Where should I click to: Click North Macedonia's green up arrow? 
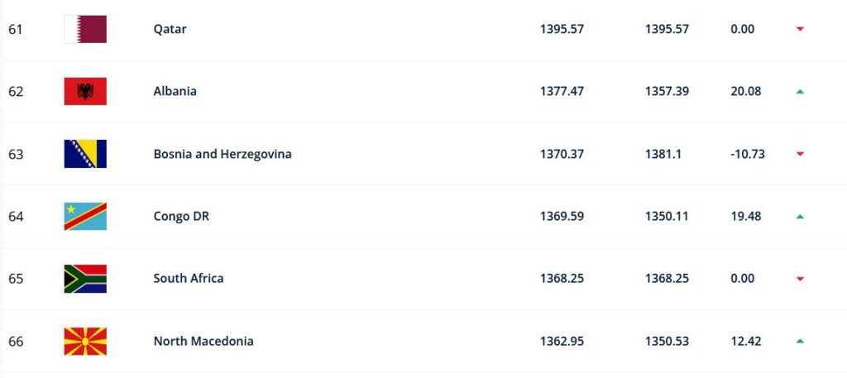[x=800, y=342]
